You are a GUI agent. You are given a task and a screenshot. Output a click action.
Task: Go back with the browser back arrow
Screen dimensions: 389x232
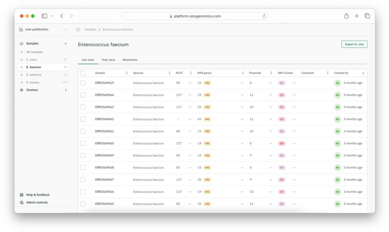62,16
